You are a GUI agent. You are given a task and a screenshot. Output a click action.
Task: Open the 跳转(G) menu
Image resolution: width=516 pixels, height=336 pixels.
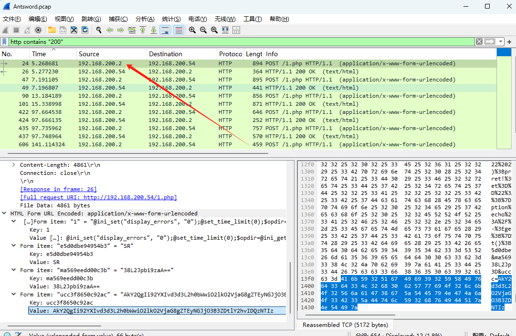point(91,19)
